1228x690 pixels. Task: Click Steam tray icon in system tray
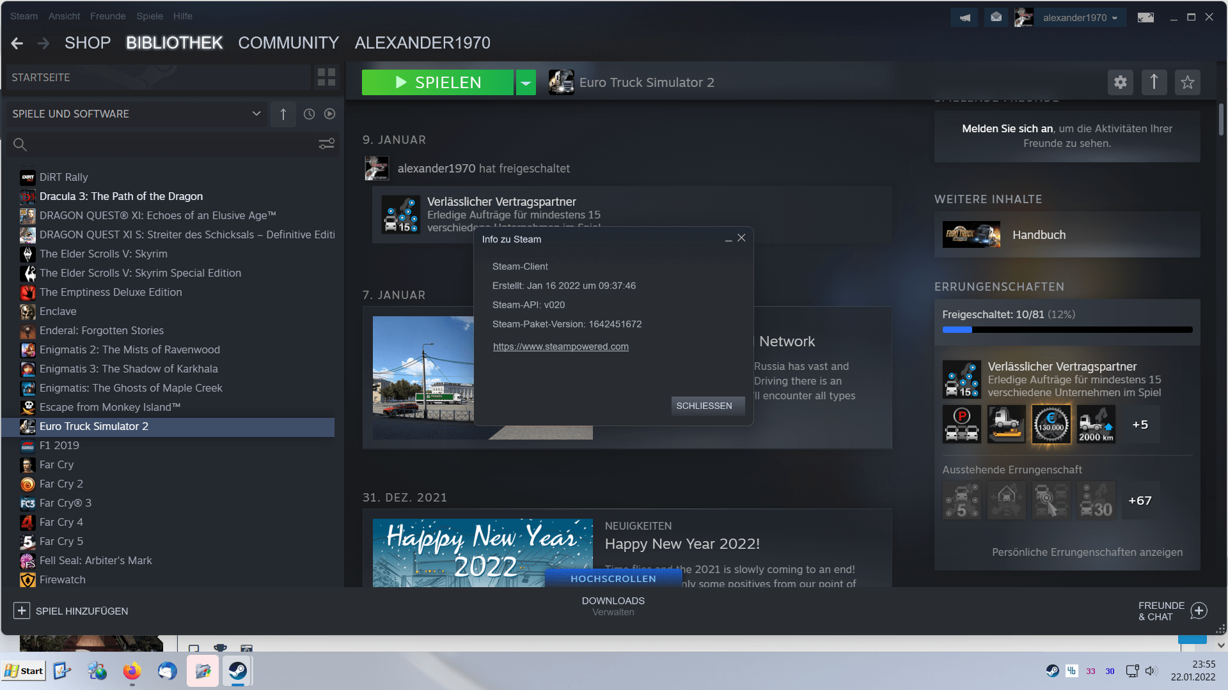click(x=1053, y=671)
